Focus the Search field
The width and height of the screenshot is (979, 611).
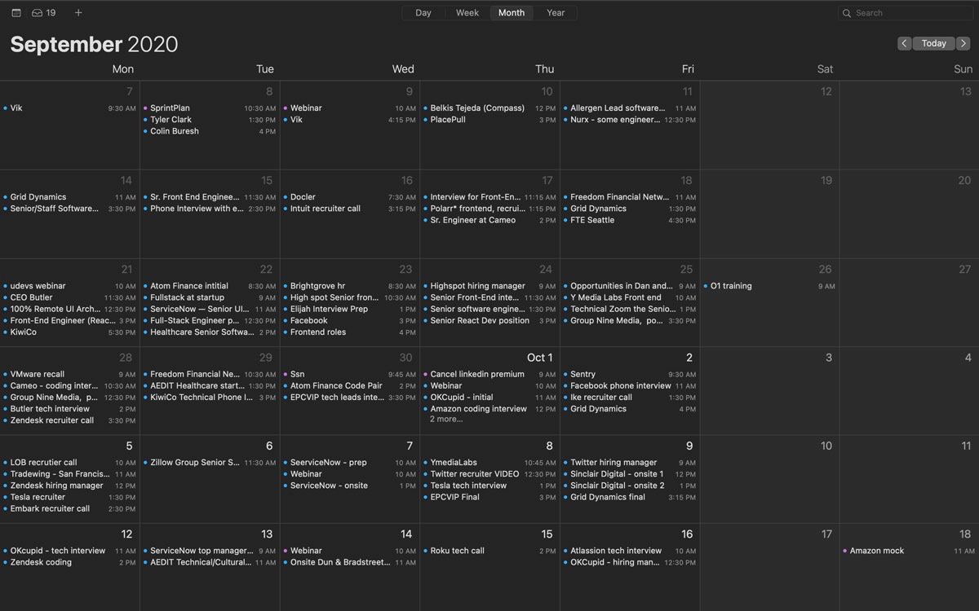point(906,13)
